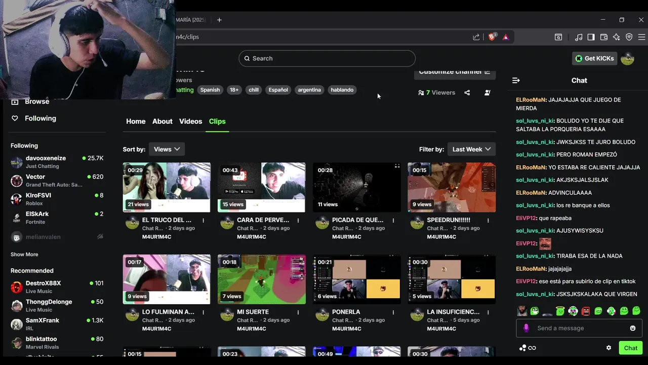648x365 pixels.
Task: Play the SPEEDRUN!!!!!! clip thumbnail
Action: 452,187
